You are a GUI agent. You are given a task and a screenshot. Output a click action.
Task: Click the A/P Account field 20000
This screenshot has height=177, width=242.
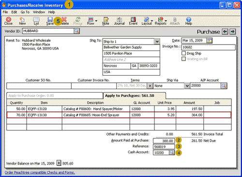pyautogui.click(x=206, y=86)
